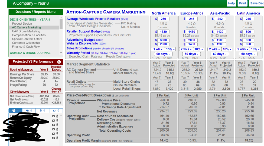Open the participants tab with people icon
The image size is (264, 146).
pos(15,111)
